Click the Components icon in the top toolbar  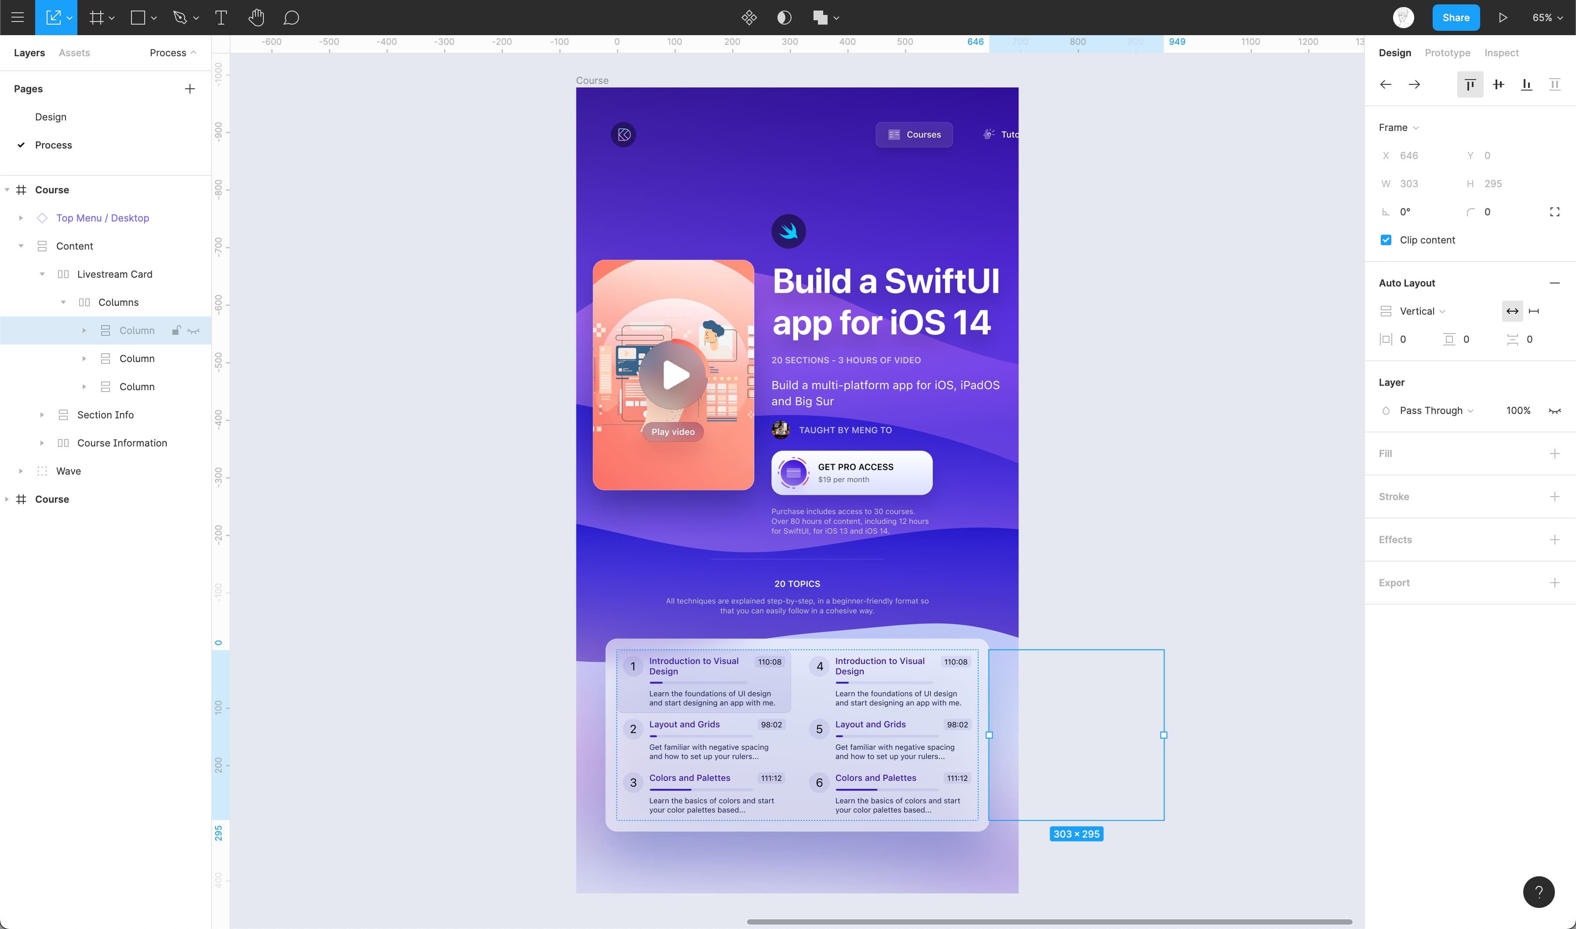pyautogui.click(x=749, y=18)
